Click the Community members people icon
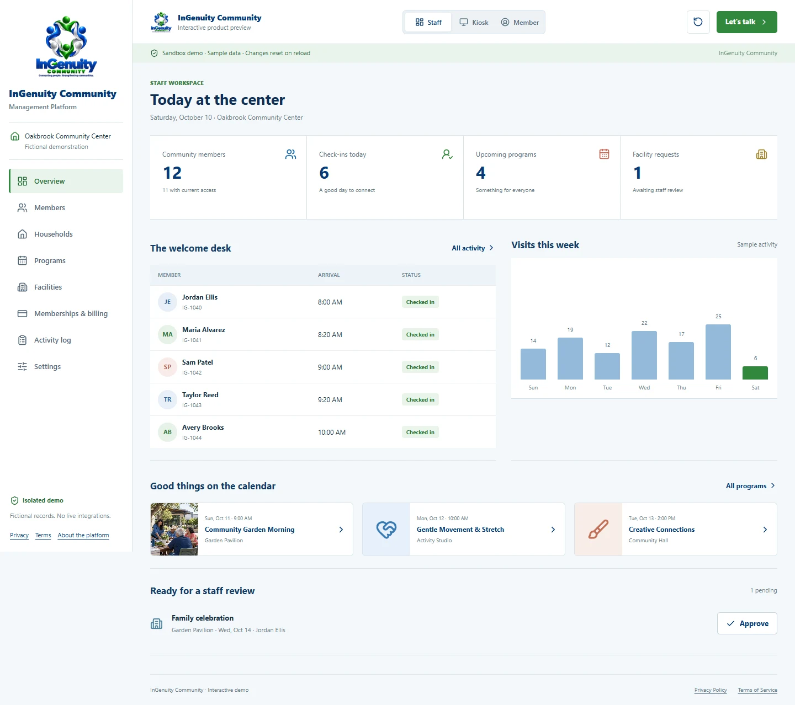This screenshot has width=795, height=705. coord(290,154)
